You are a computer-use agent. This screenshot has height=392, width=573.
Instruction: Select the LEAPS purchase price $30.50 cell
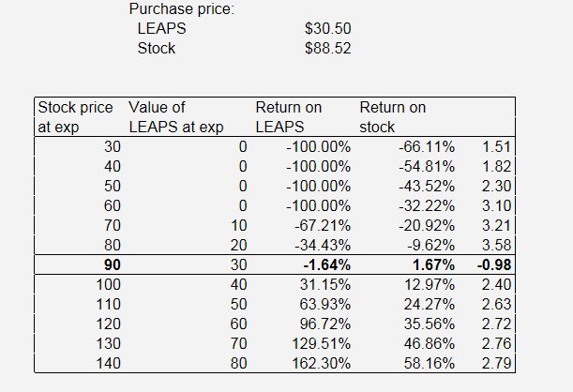click(327, 29)
